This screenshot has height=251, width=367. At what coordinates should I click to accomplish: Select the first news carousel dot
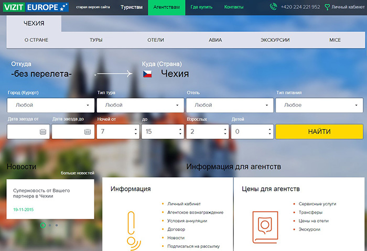42,225
